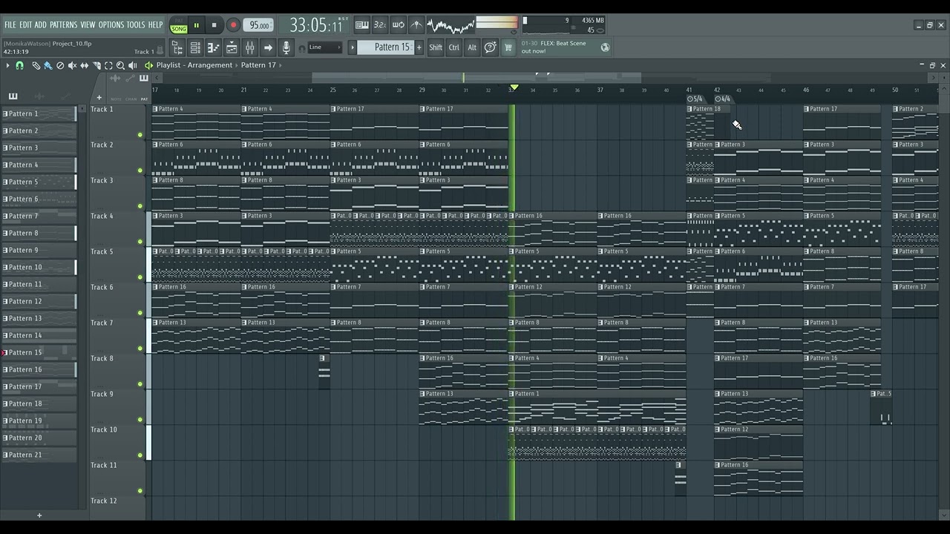Toggle the playlist magnet snap
This screenshot has width=950, height=534.
tap(19, 66)
